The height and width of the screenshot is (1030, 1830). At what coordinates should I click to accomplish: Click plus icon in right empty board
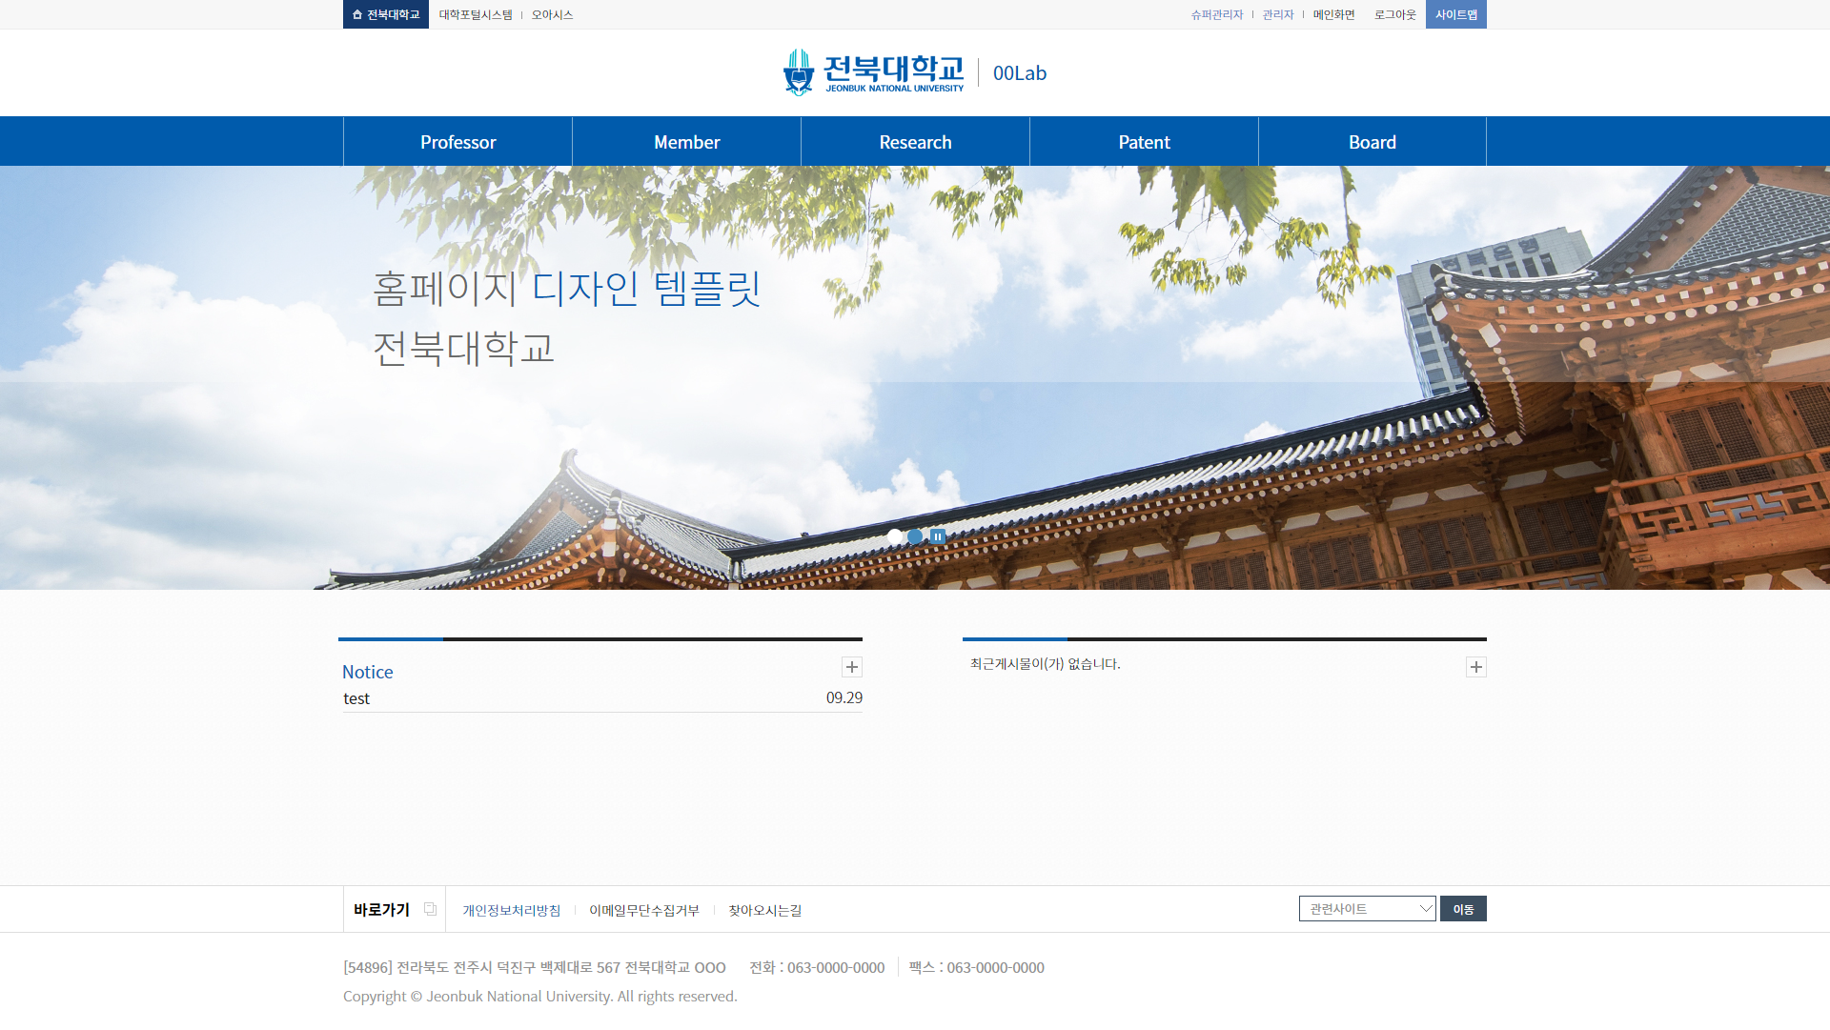coord(1475,667)
